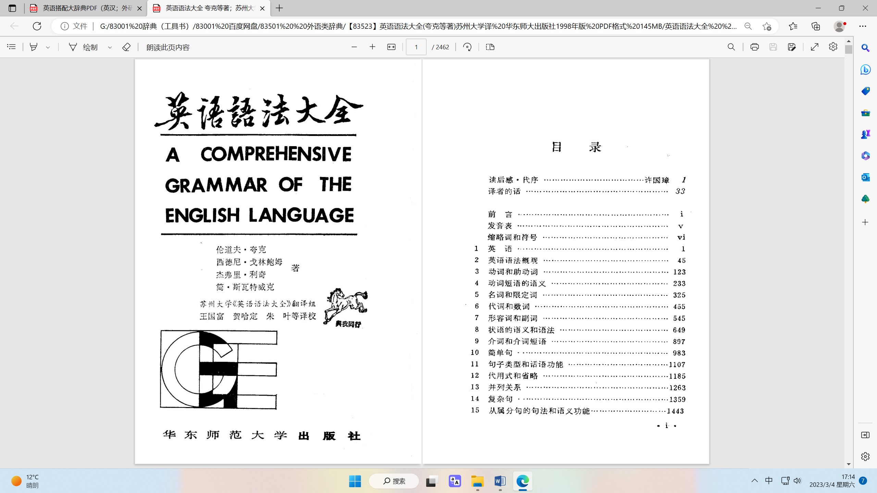The image size is (877, 493).
Task: Open tab actions menu
Action: (x=12, y=8)
